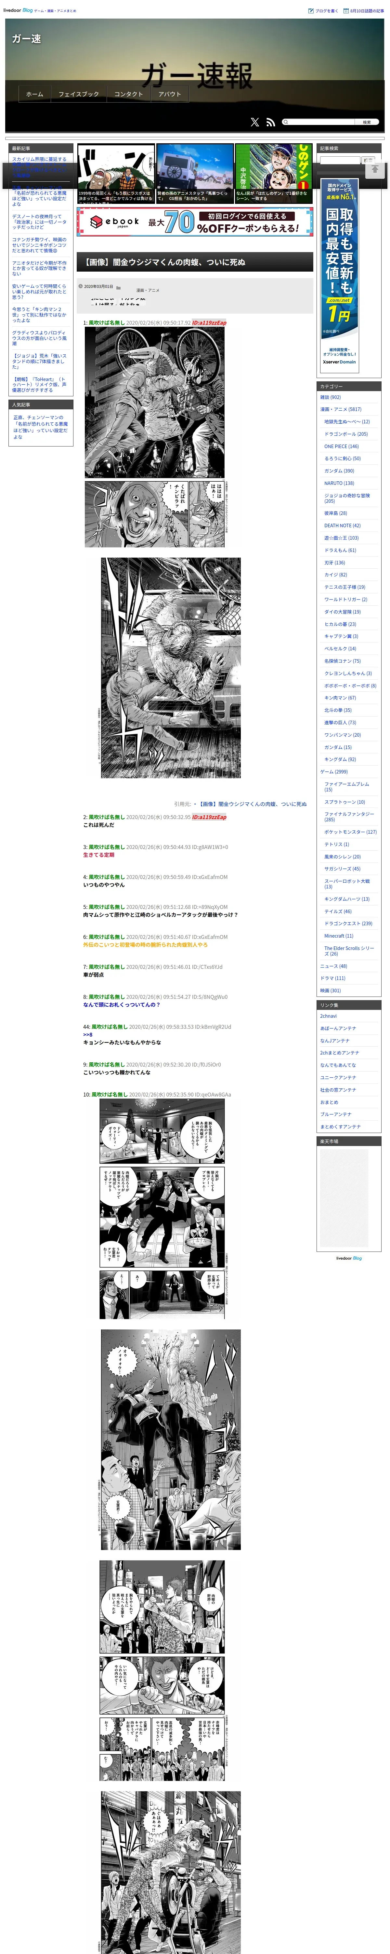The width and height of the screenshot is (390, 1954).
Task: Open 2chnavi link in リンク集
Action: pyautogui.click(x=329, y=1016)
